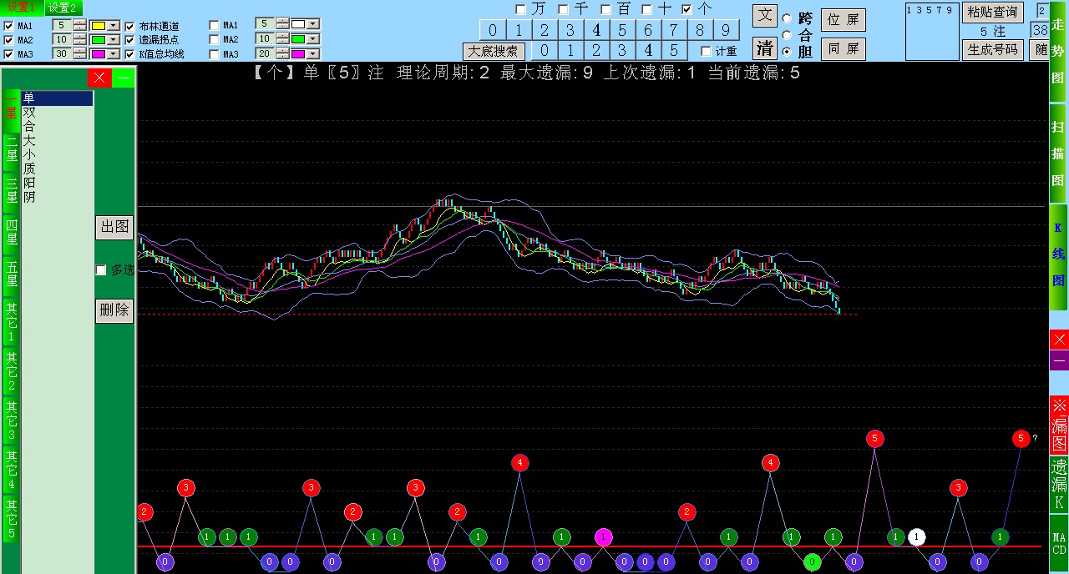Viewport: 1069px width, 574px height.
Task: Click the 生成号码 generate numbers button
Action: (992, 49)
